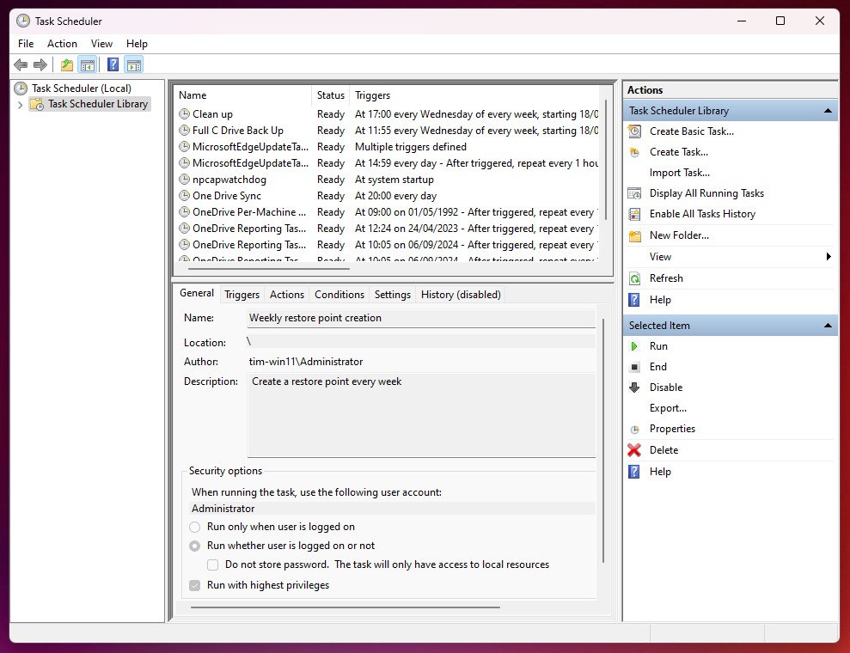Click the blue Help toolbar icon

[113, 64]
